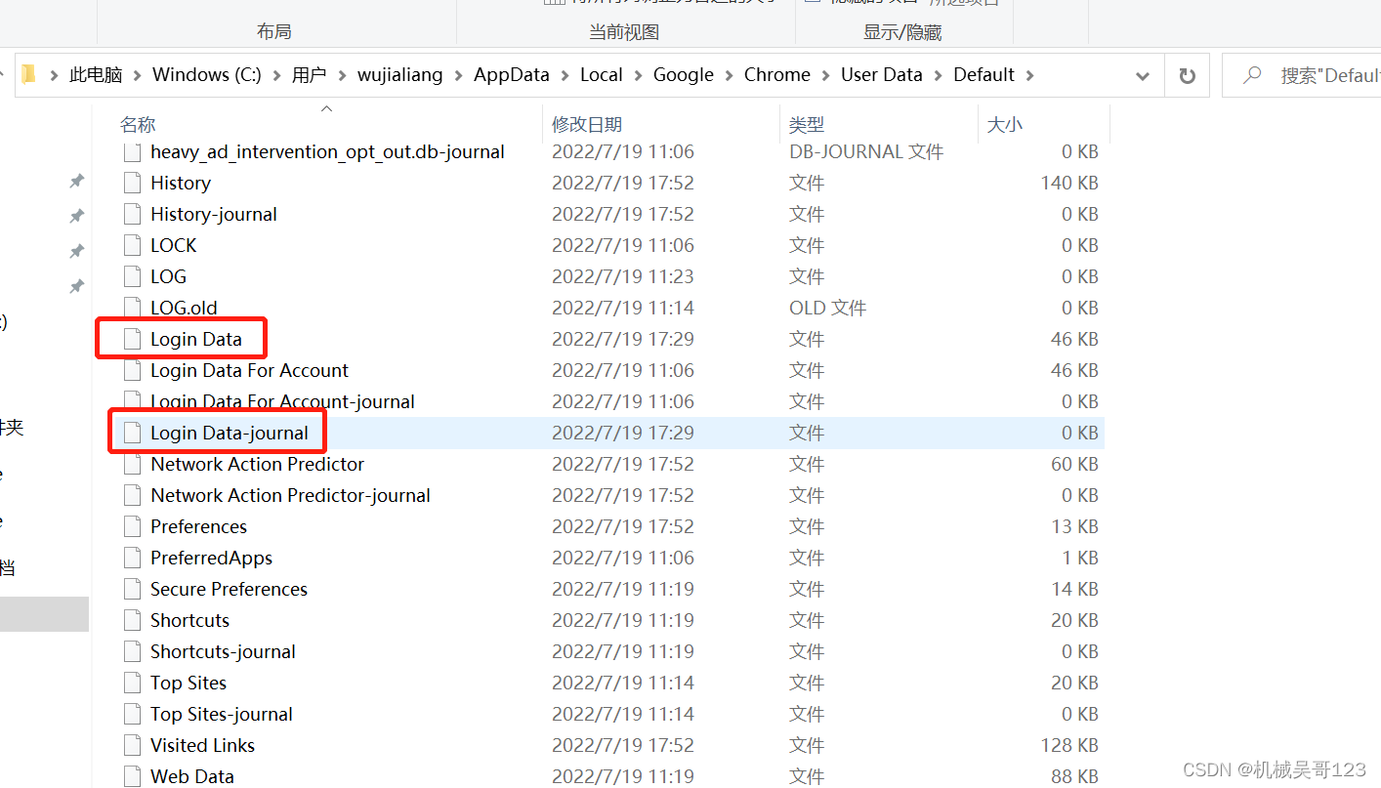Navigate to 此电脑 in breadcrumb
Viewport: 1381px width, 788px height.
coord(96,75)
